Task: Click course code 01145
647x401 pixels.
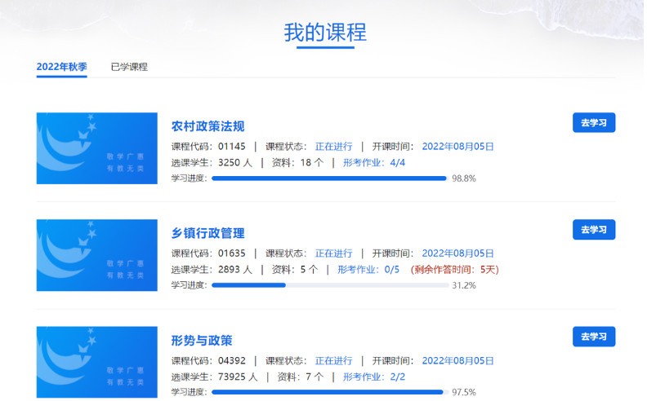Action: click(232, 147)
